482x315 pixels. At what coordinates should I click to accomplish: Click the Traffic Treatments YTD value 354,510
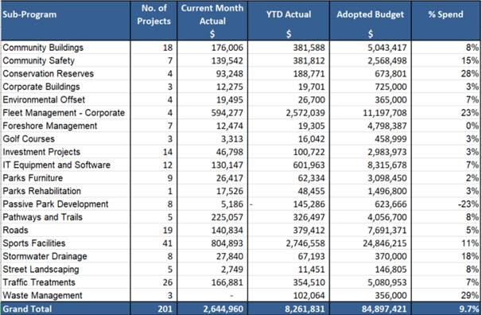[309, 282]
